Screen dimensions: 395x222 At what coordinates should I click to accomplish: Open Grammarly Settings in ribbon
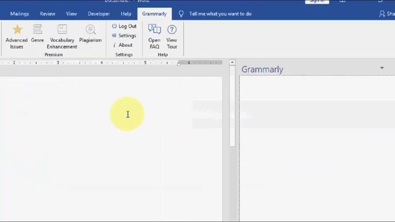point(124,36)
